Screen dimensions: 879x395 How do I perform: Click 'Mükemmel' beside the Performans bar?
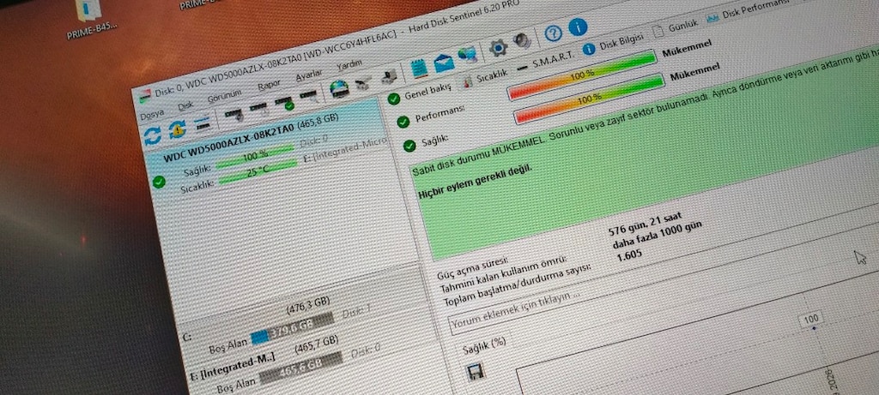pyautogui.click(x=687, y=50)
